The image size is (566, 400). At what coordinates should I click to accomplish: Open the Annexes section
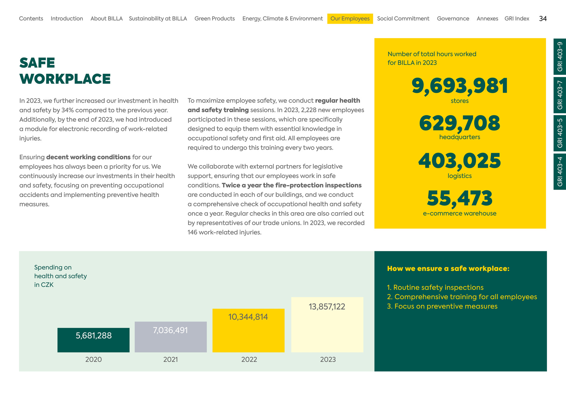(x=487, y=18)
